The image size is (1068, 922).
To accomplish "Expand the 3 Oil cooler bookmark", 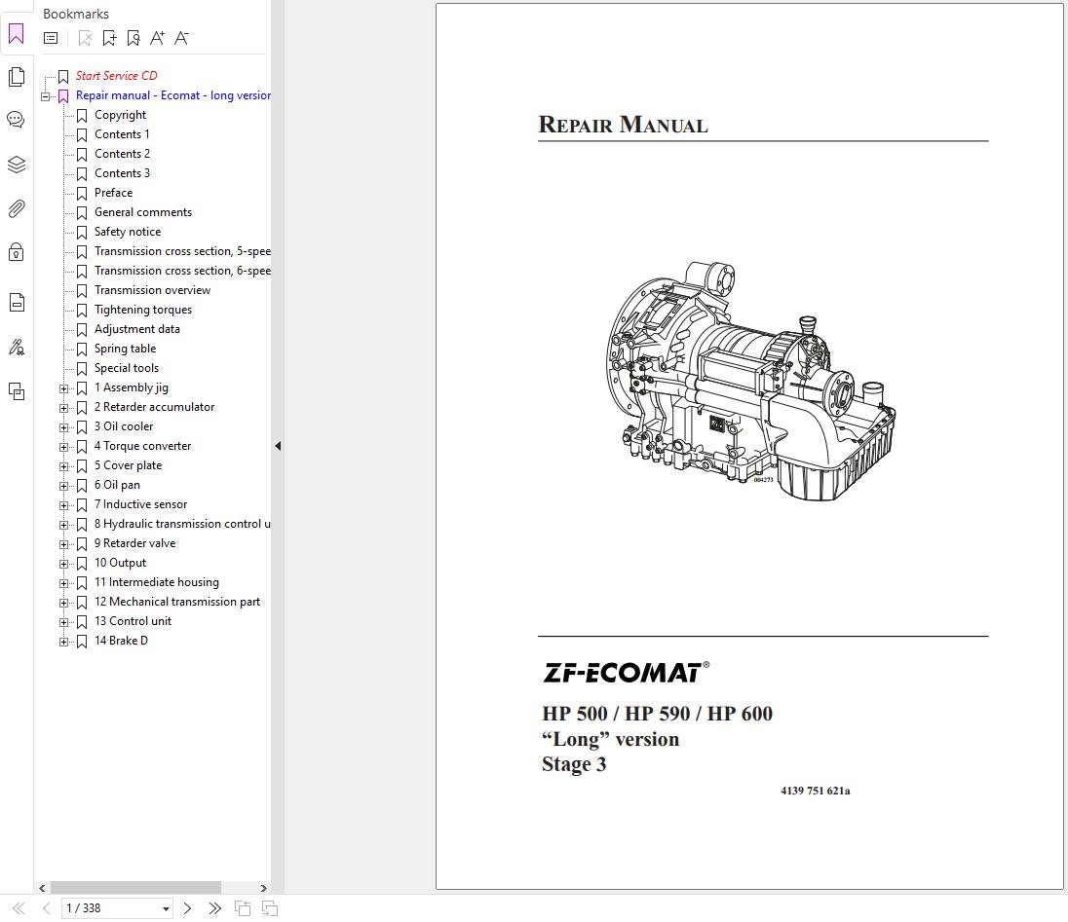I will click(63, 428).
